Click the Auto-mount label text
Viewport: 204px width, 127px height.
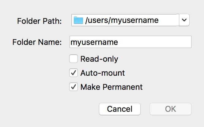[103, 73]
